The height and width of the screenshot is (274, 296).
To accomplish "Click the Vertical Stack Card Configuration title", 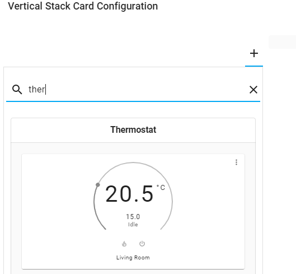I will (x=83, y=6).
